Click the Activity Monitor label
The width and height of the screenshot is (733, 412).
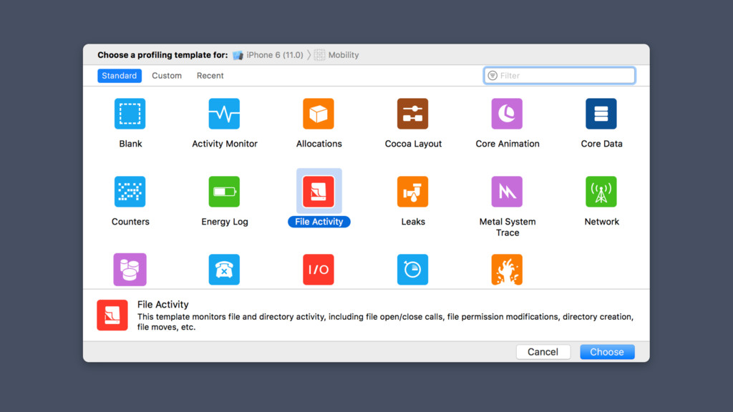(224, 144)
